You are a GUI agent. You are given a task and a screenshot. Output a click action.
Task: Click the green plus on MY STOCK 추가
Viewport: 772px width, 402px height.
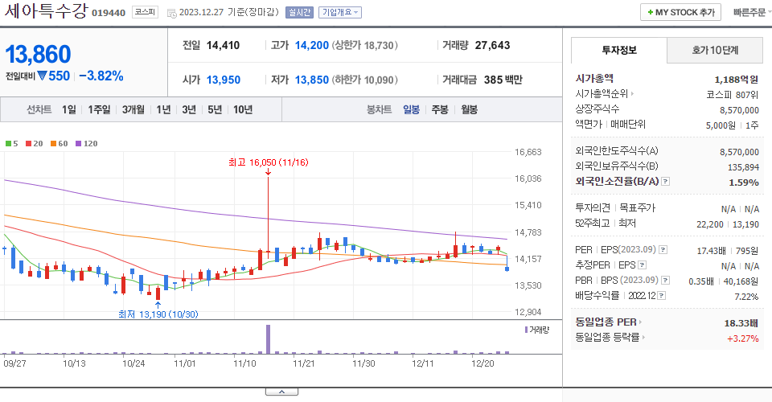click(651, 12)
